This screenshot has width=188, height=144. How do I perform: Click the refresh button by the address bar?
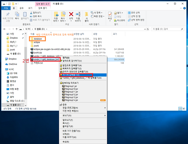tap(148, 29)
